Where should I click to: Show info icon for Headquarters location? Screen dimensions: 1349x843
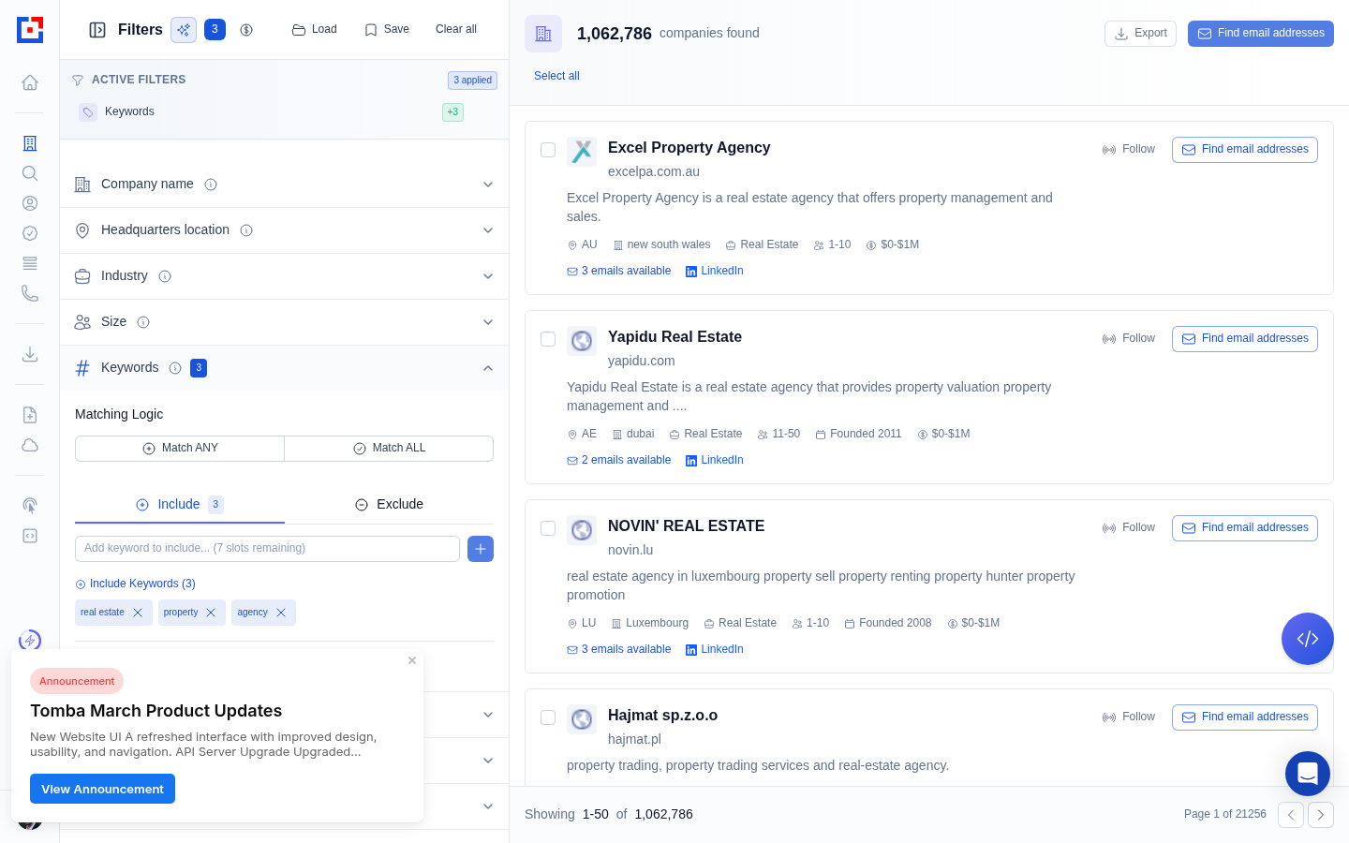(246, 230)
